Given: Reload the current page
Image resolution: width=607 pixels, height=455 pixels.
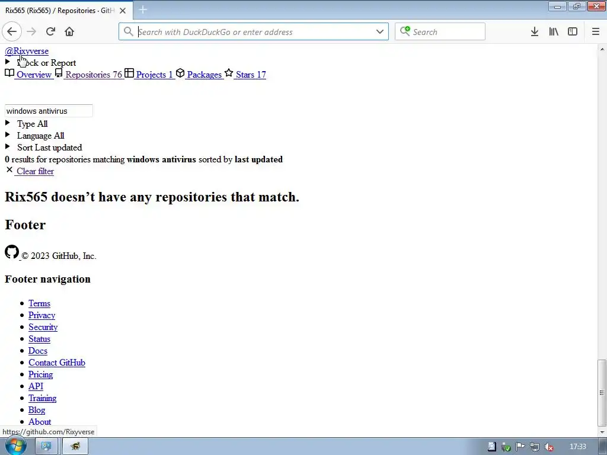Looking at the screenshot, I should (50, 32).
